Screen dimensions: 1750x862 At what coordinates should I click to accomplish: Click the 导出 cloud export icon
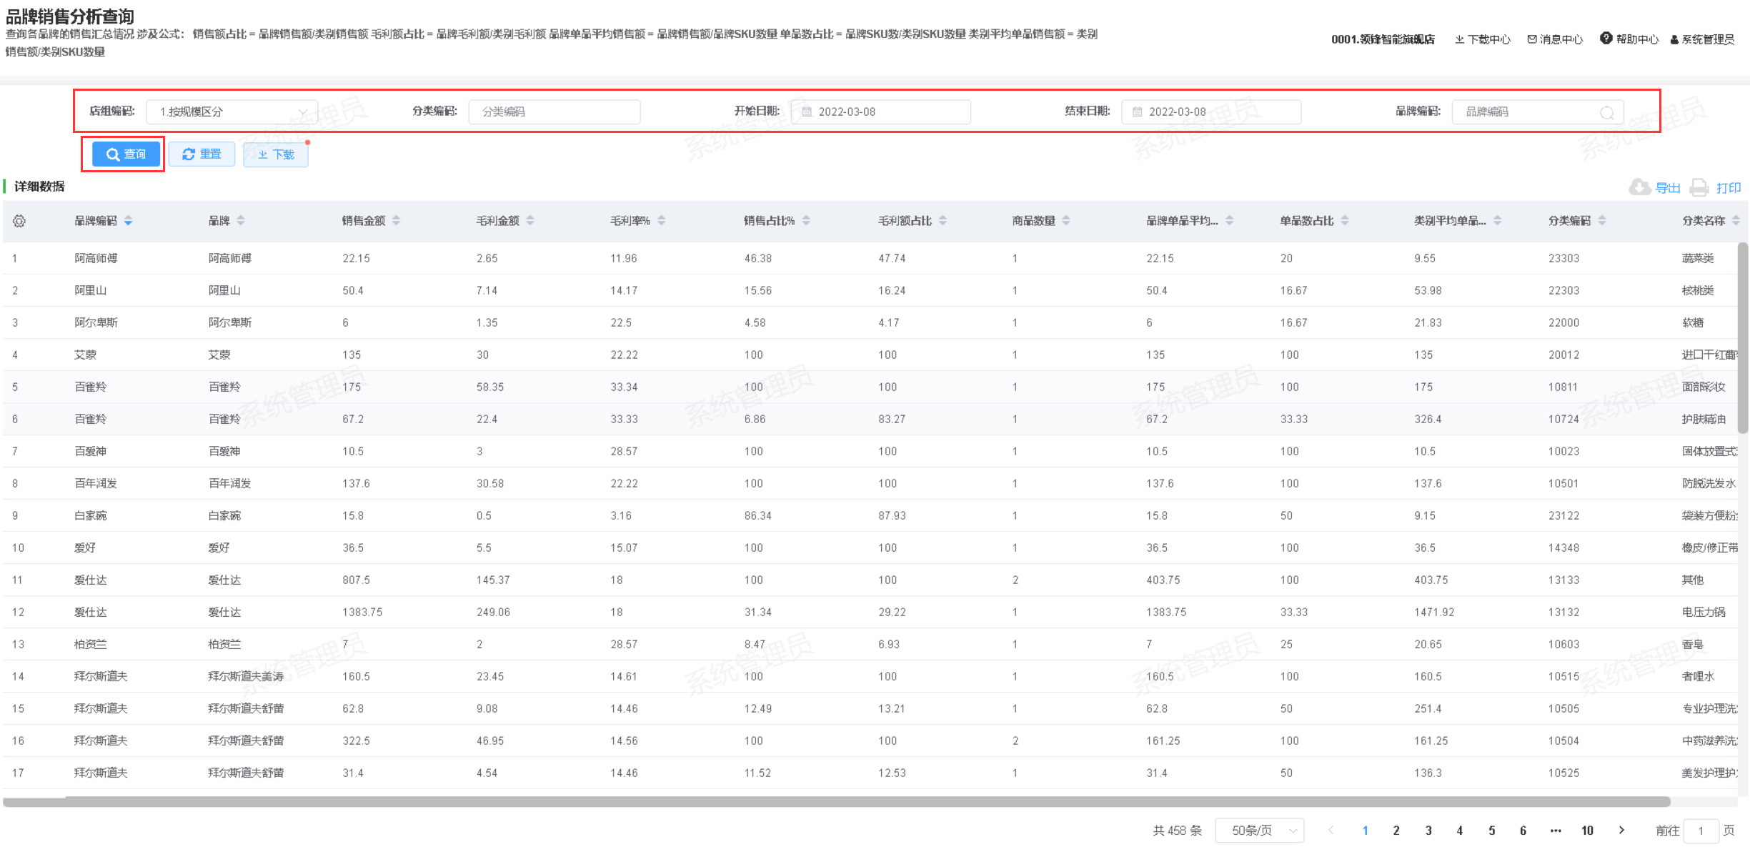tap(1639, 187)
